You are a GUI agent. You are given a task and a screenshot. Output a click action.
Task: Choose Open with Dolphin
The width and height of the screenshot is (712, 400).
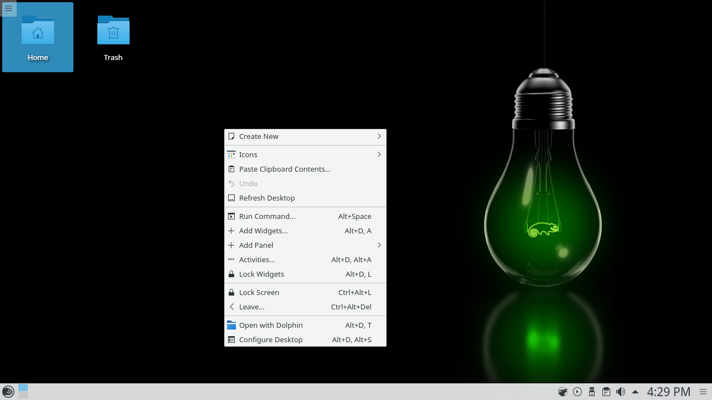coord(271,325)
